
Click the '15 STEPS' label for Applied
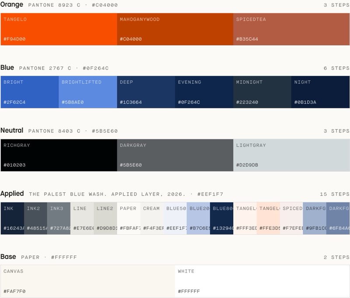pyautogui.click(x=335, y=194)
